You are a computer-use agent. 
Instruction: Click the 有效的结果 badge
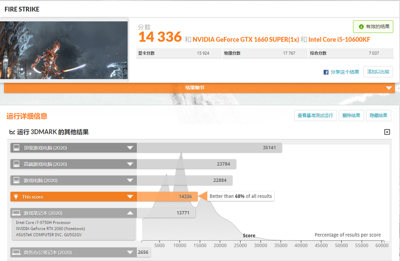[373, 26]
